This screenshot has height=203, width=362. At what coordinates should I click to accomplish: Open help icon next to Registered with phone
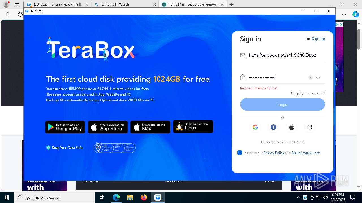304,142
